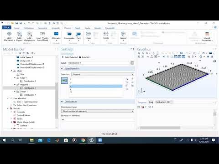Select Prescribed Displacement 1 node
Screen dimensions: 219x164
(x=32, y=64)
